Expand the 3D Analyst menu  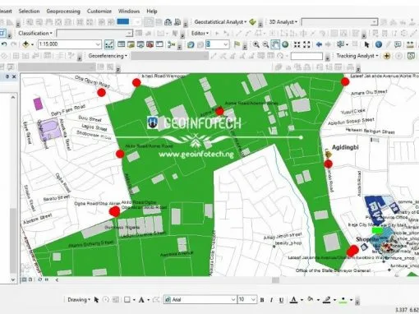click(x=283, y=22)
